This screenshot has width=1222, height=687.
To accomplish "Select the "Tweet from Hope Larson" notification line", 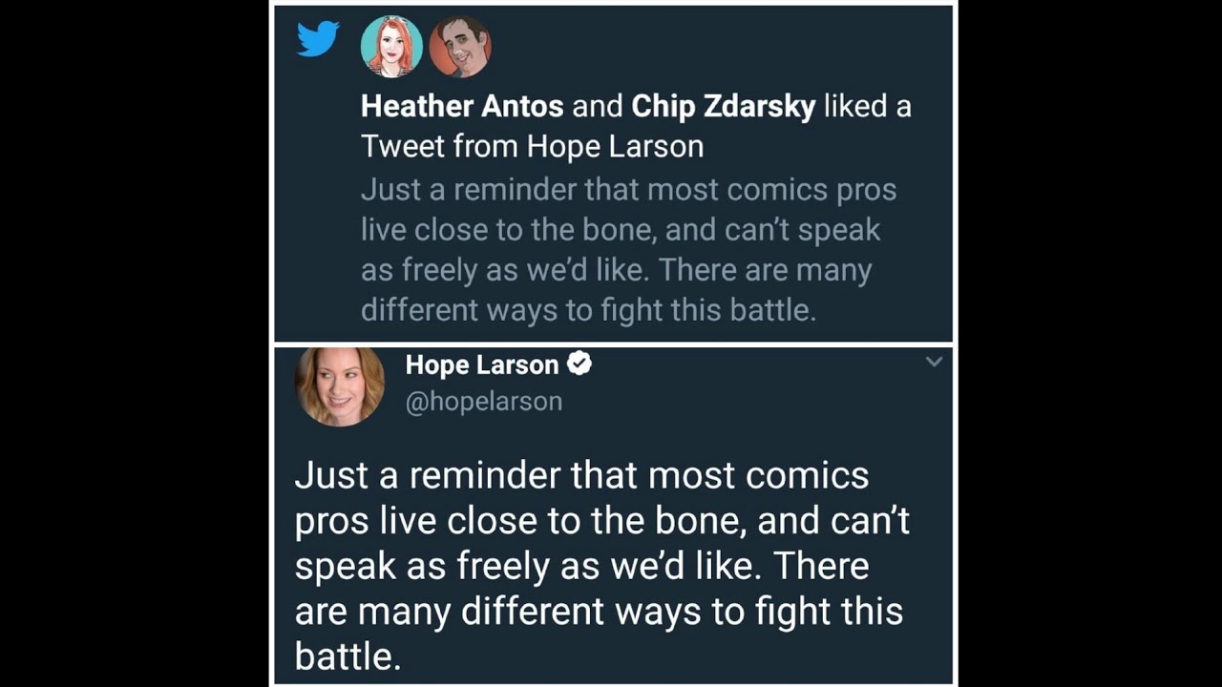I will (x=532, y=146).
